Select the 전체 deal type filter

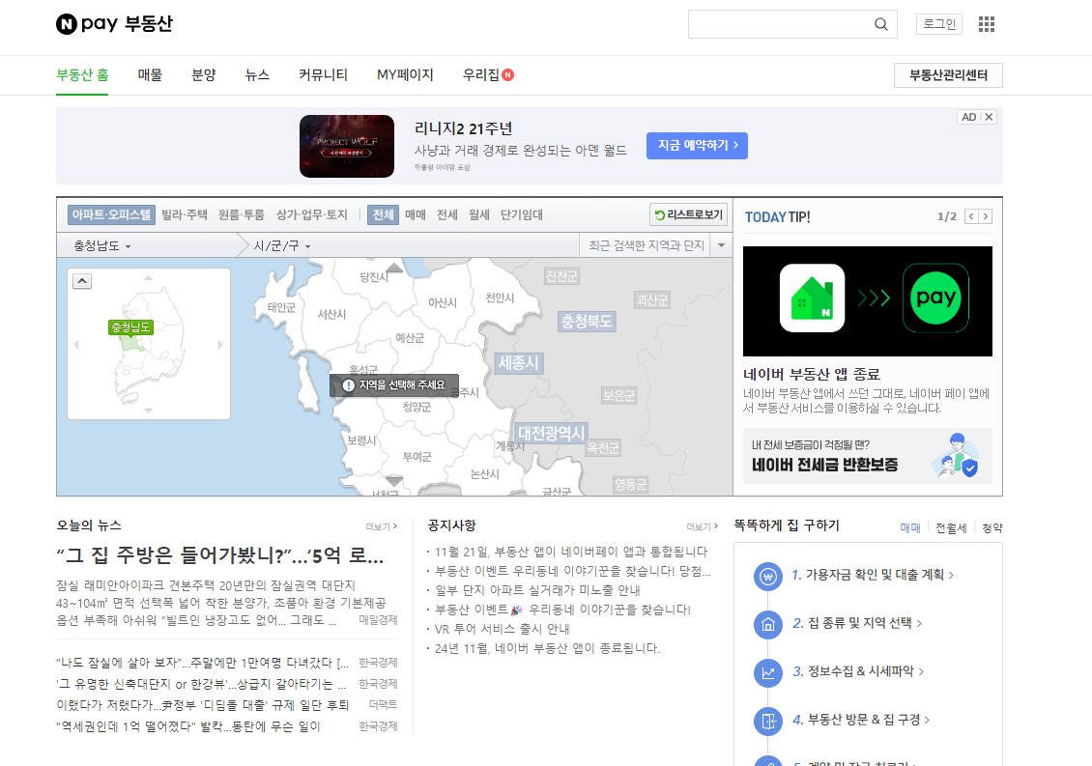point(383,214)
